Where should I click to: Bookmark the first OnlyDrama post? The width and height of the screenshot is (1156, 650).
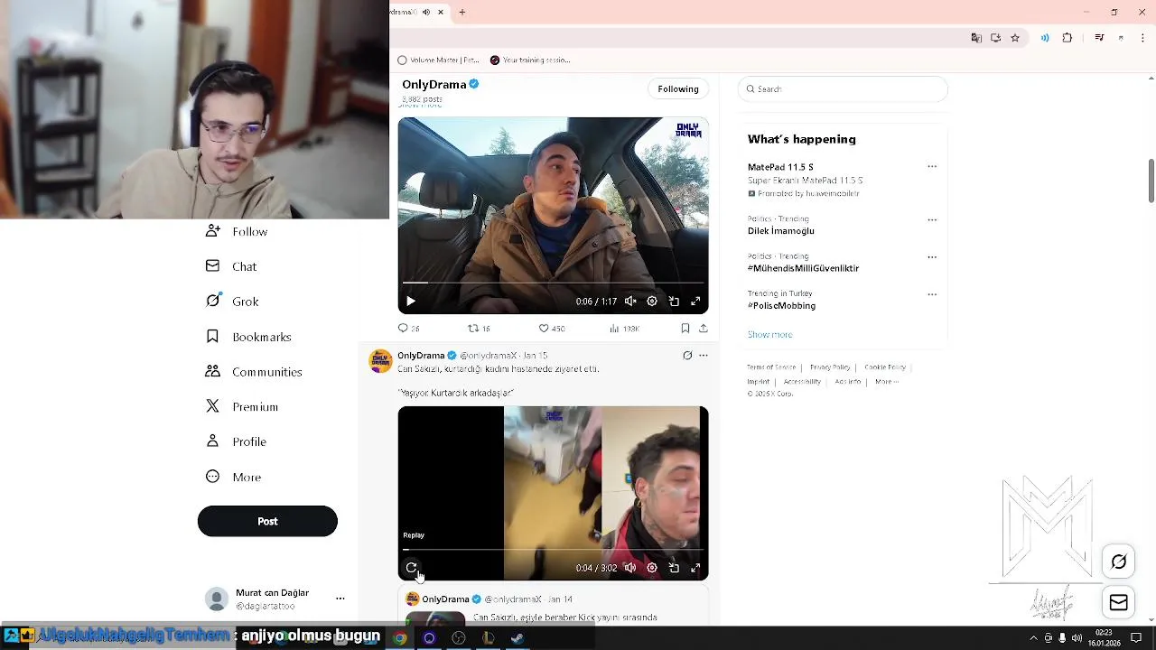[685, 329]
